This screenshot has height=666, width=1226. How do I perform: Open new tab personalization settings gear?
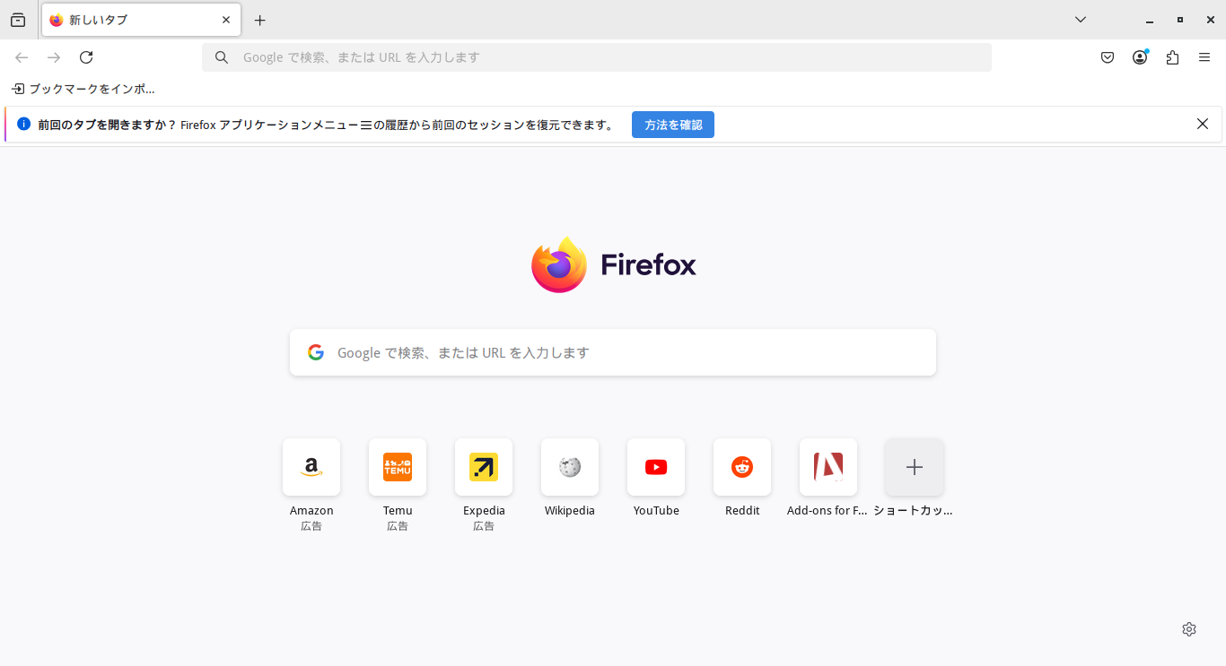click(1189, 629)
